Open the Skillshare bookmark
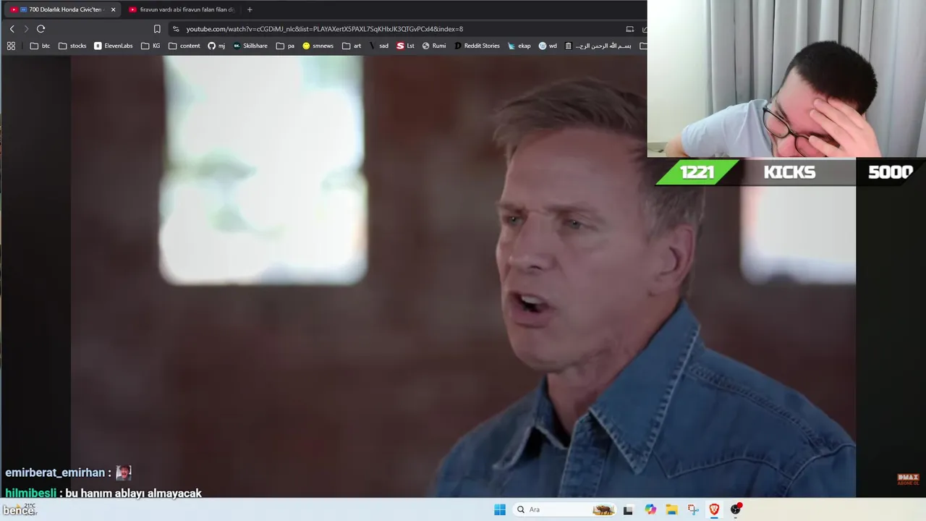 pos(250,46)
